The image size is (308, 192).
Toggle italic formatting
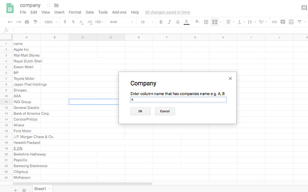coord(169,22)
